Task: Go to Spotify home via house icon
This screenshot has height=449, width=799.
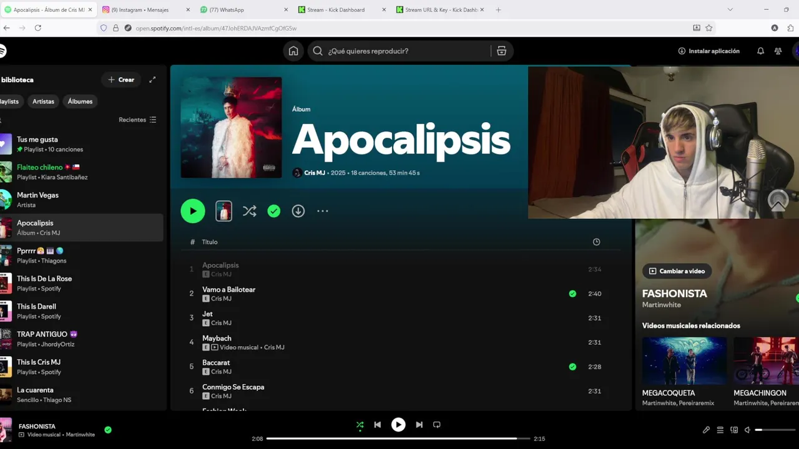Action: [x=293, y=51]
